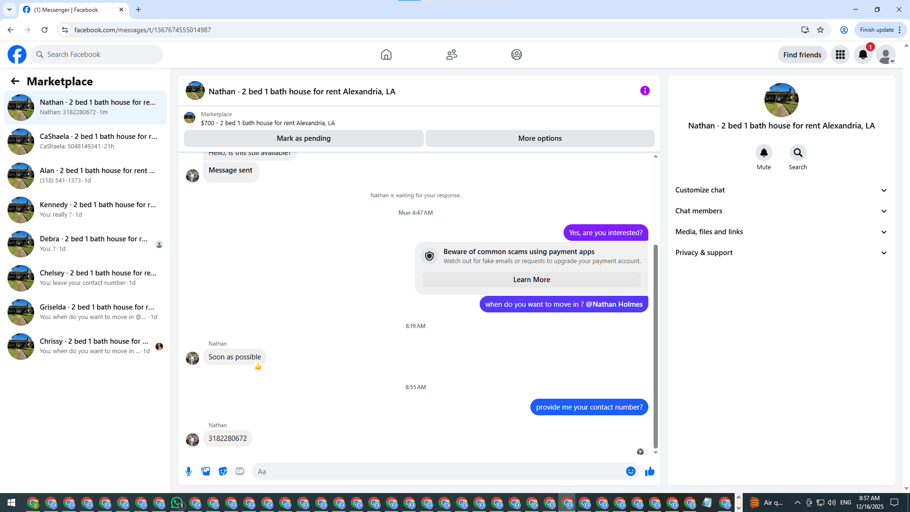Expand Media, files and links section
Screen dimensions: 910x512
(x=781, y=232)
